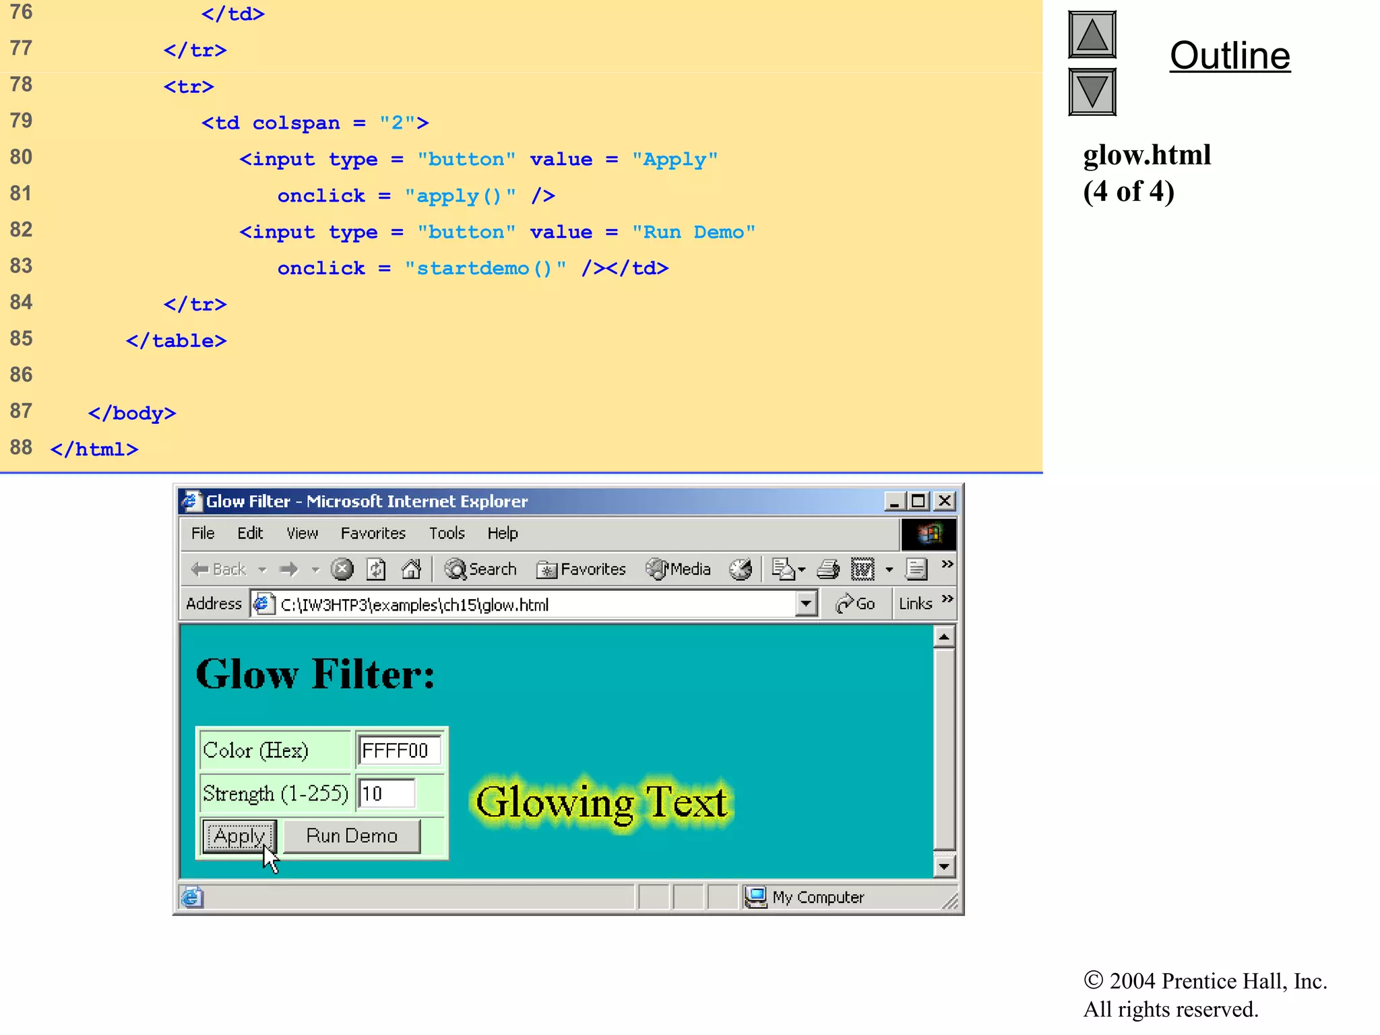The height and width of the screenshot is (1035, 1380).
Task: Open the Edit menu
Action: [250, 533]
